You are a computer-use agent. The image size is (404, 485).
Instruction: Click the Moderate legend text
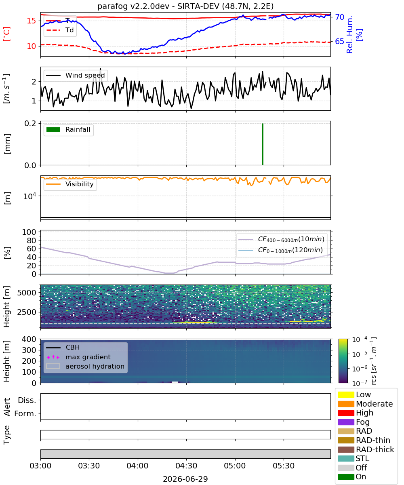tap(375, 404)
